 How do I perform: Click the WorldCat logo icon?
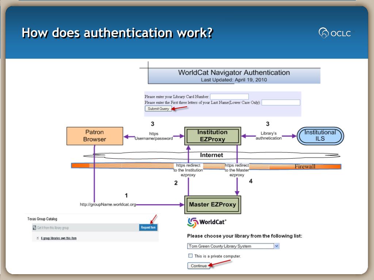[x=193, y=222]
